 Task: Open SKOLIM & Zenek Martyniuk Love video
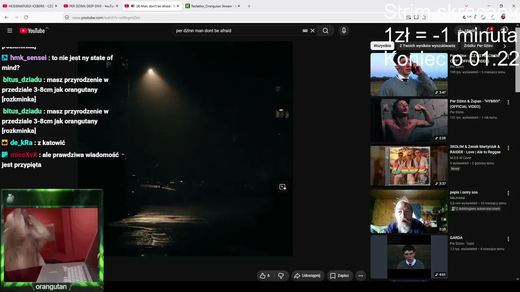click(x=475, y=149)
